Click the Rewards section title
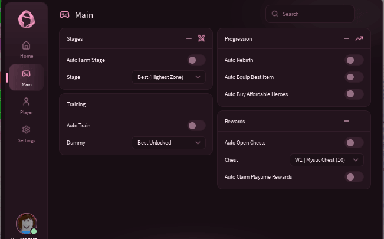The height and width of the screenshot is (239, 384). [x=235, y=122]
